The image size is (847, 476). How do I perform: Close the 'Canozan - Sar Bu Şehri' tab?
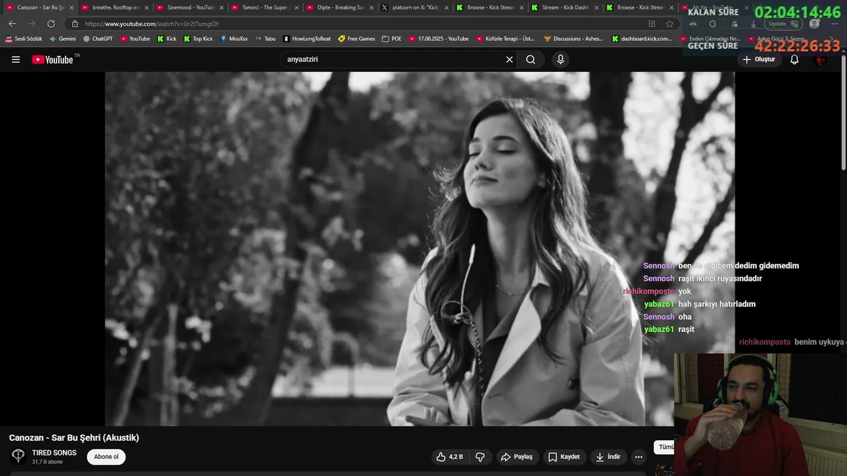tap(71, 7)
